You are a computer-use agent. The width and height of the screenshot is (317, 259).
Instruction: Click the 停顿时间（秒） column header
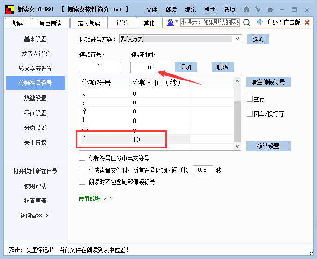(x=160, y=83)
